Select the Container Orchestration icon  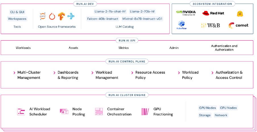point(99,112)
